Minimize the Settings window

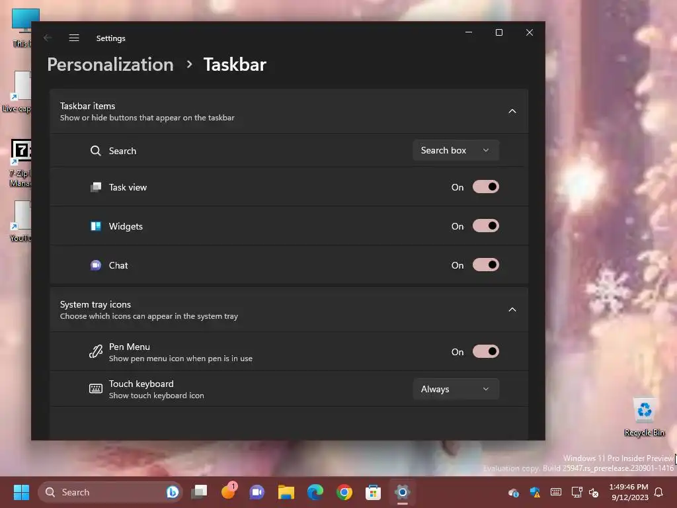(x=469, y=32)
